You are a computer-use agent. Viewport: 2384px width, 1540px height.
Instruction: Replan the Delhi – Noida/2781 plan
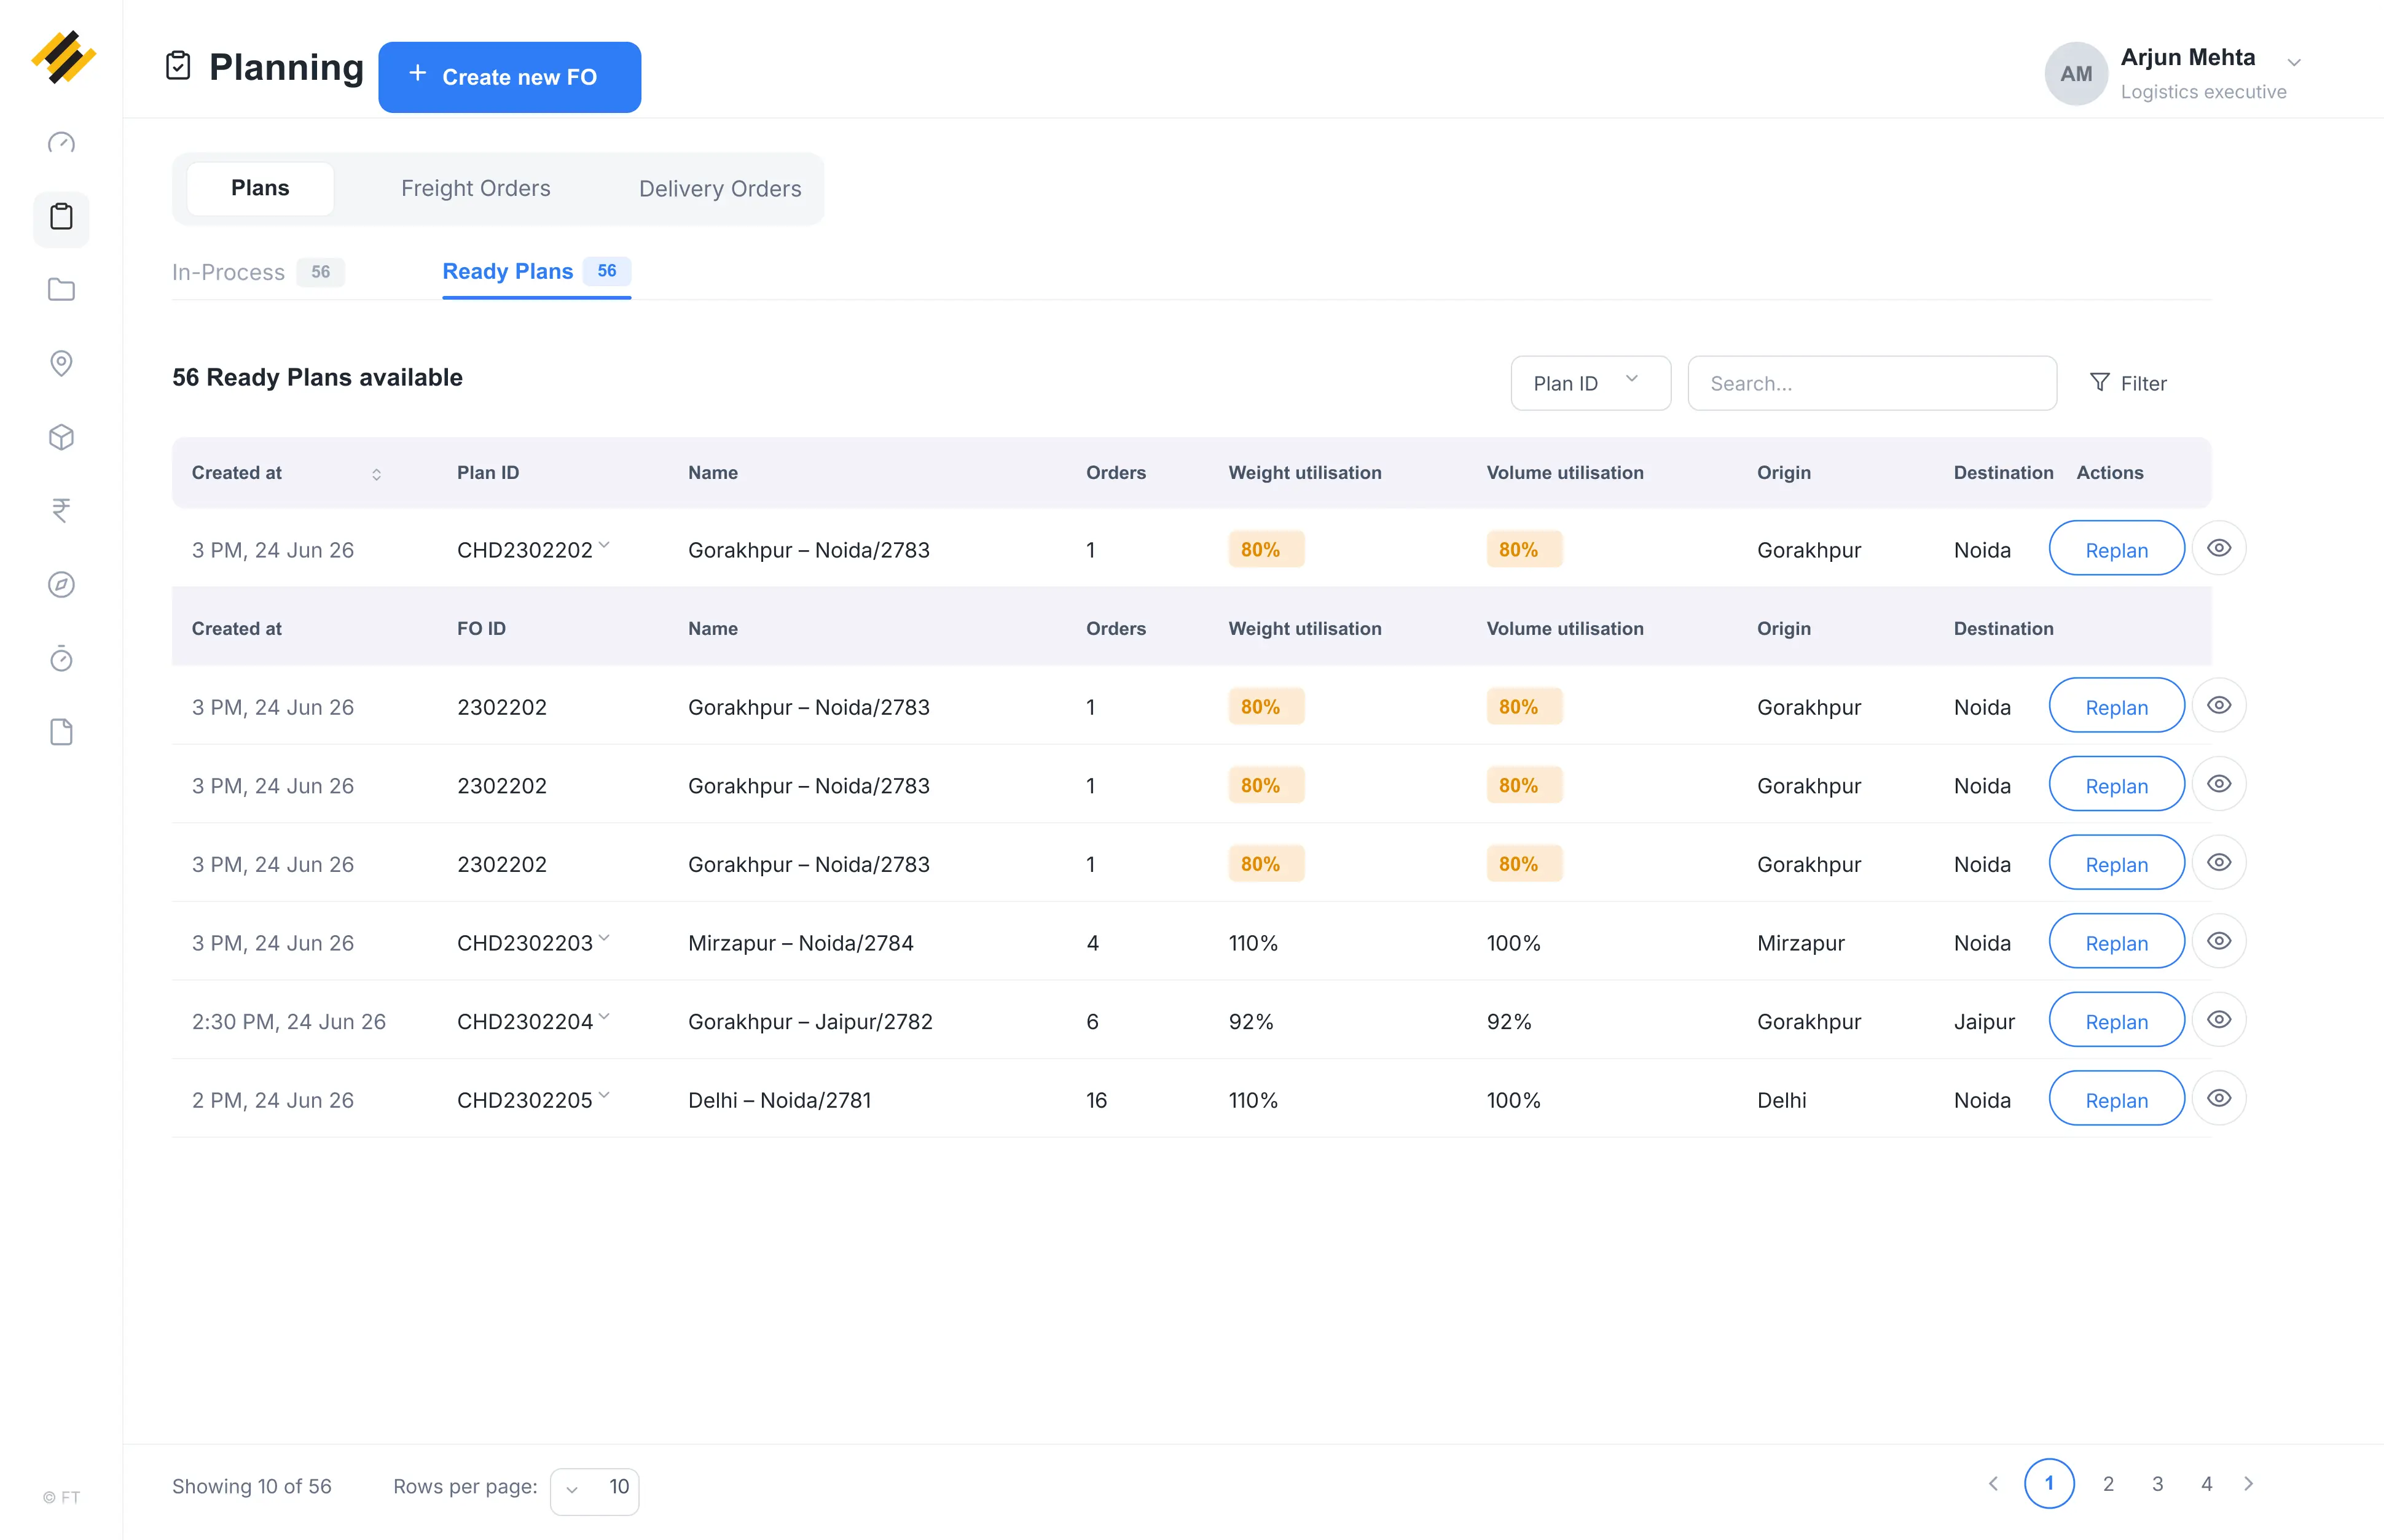(x=2116, y=1098)
